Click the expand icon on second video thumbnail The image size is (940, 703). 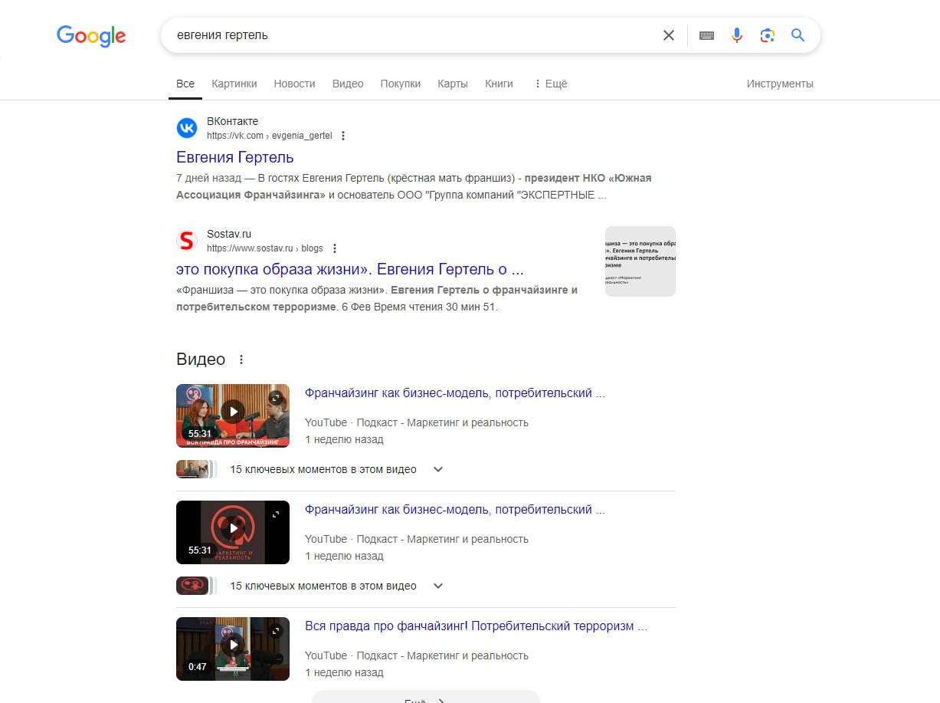pos(276,514)
